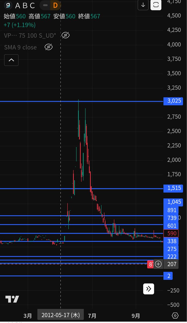The image size is (187, 323).
Task: Tap the red label beside the plus icon
Action: (151, 264)
